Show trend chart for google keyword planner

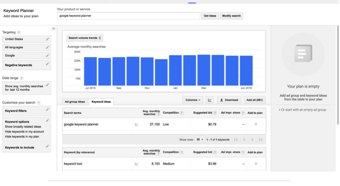pyautogui.click(x=136, y=124)
